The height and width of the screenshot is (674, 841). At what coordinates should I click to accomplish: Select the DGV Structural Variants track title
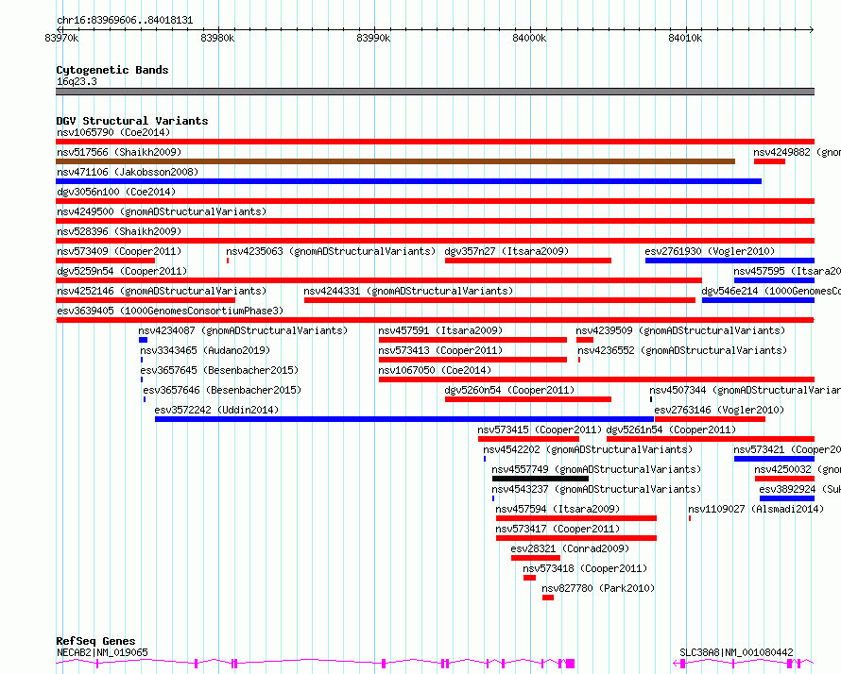click(132, 121)
